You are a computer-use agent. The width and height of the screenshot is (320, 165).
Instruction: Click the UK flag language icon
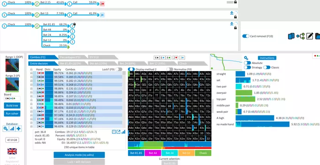pyautogui.click(x=12, y=151)
